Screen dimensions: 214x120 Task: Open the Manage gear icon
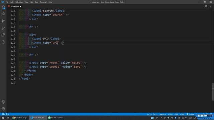3,109
